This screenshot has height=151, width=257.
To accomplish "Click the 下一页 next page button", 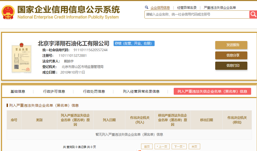I will [179, 147].
